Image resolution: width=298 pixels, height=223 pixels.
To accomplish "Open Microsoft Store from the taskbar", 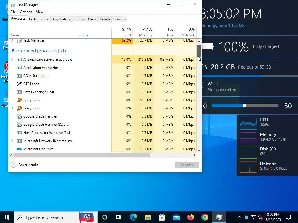I will pyautogui.click(x=162, y=217).
